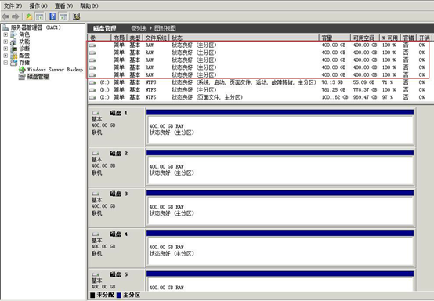Screen dimensions: 434x301
Task: Open the 帮助(H) menu
Action: 89,5
